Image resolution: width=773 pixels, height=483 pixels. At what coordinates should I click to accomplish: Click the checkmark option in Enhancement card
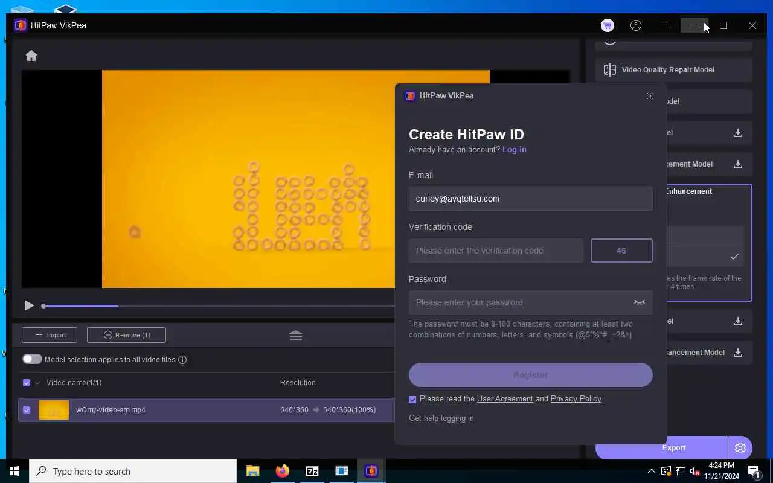734,257
